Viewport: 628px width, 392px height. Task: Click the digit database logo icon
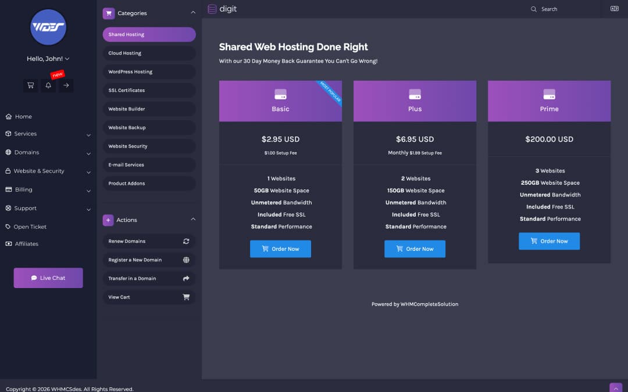pos(212,9)
